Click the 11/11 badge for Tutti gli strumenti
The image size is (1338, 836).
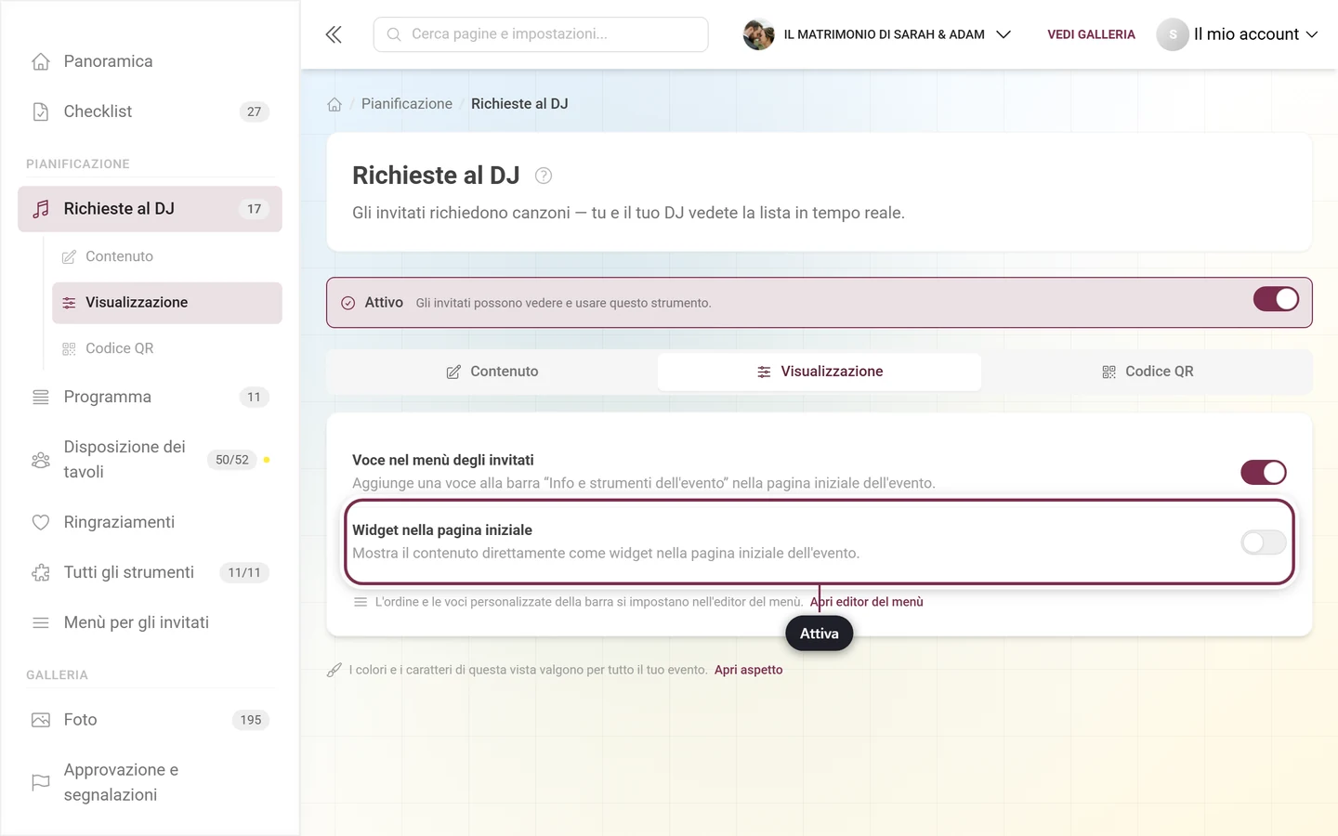point(244,573)
